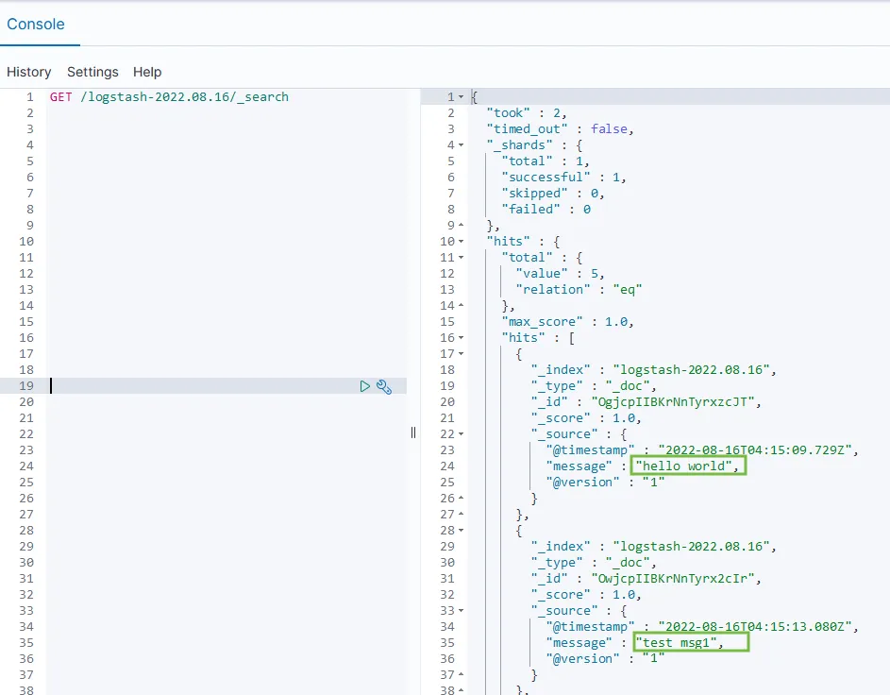Fold second hit object on line 28
The width and height of the screenshot is (890, 695).
click(x=461, y=531)
